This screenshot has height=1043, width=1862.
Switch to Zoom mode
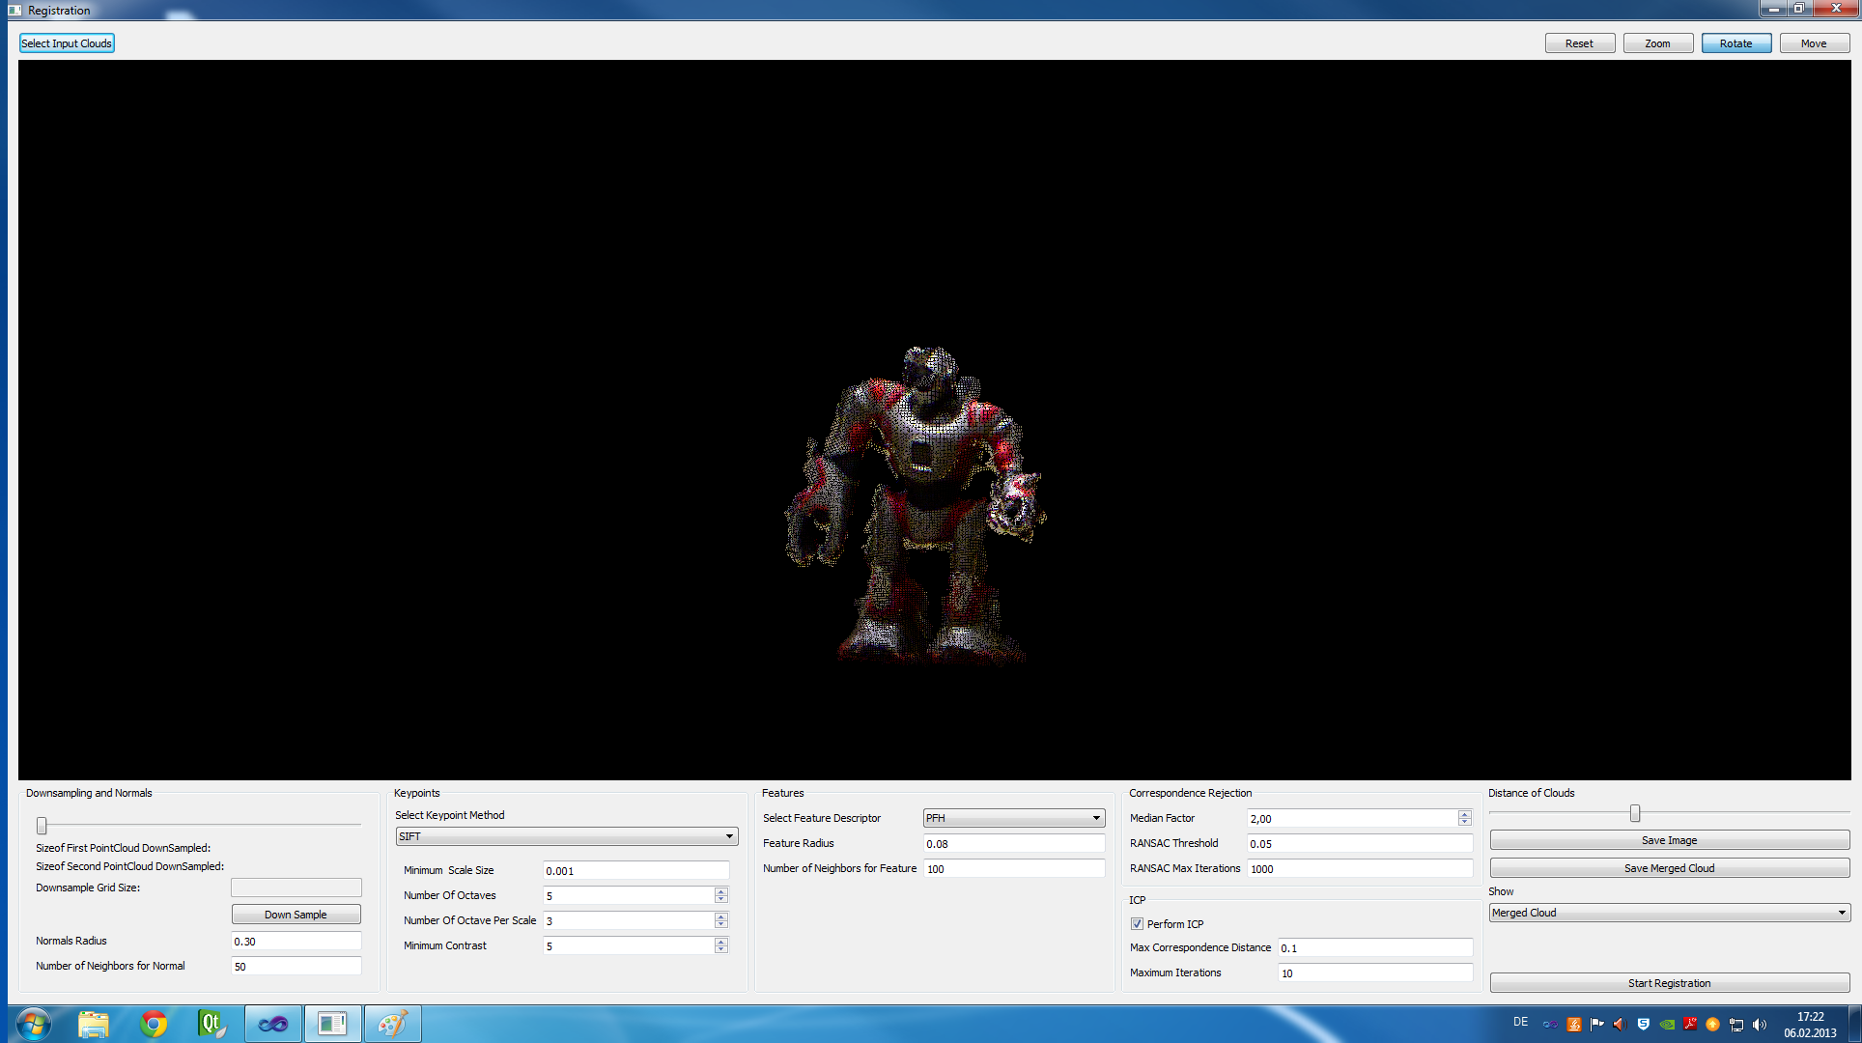pos(1657,43)
